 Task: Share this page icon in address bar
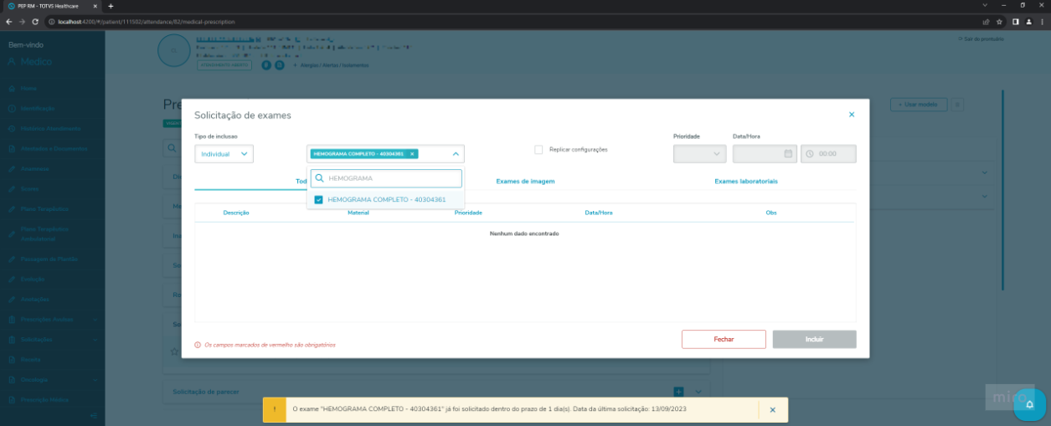(x=986, y=21)
